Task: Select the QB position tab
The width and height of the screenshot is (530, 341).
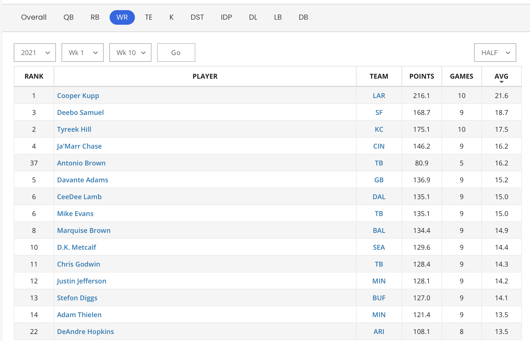Action: pyautogui.click(x=69, y=17)
